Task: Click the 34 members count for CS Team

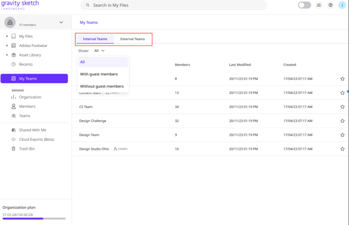Action: click(177, 107)
